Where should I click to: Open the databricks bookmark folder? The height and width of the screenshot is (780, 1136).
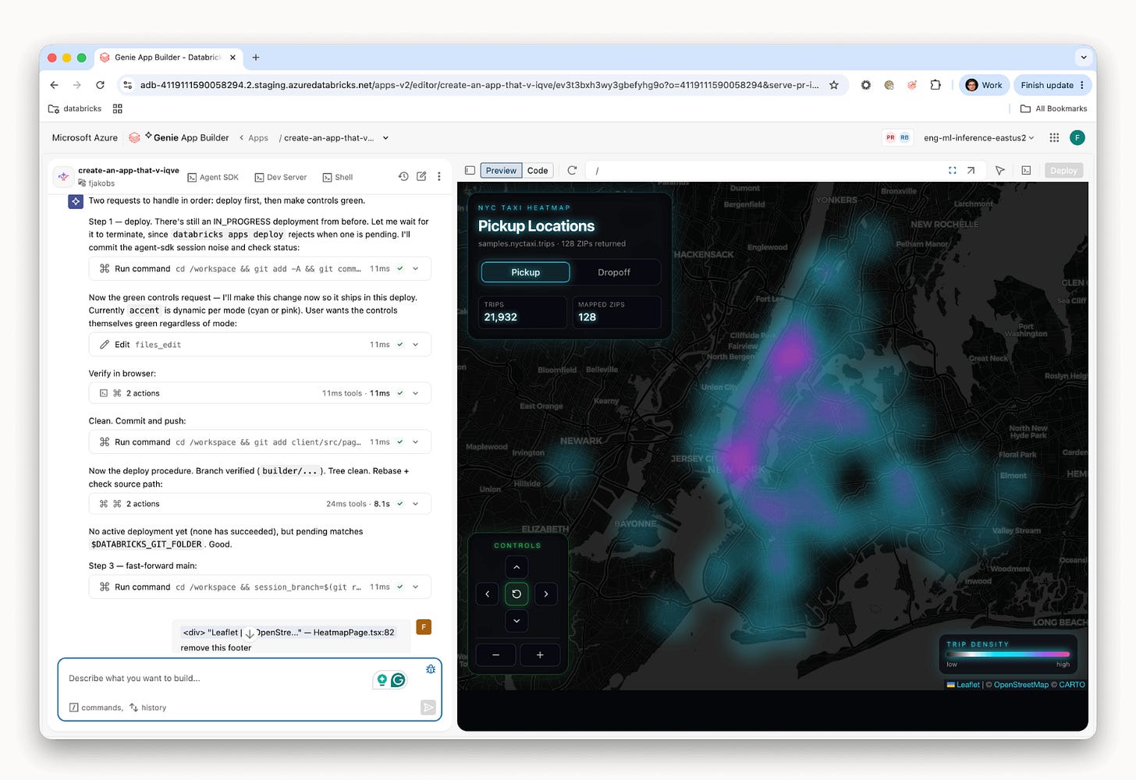(75, 108)
